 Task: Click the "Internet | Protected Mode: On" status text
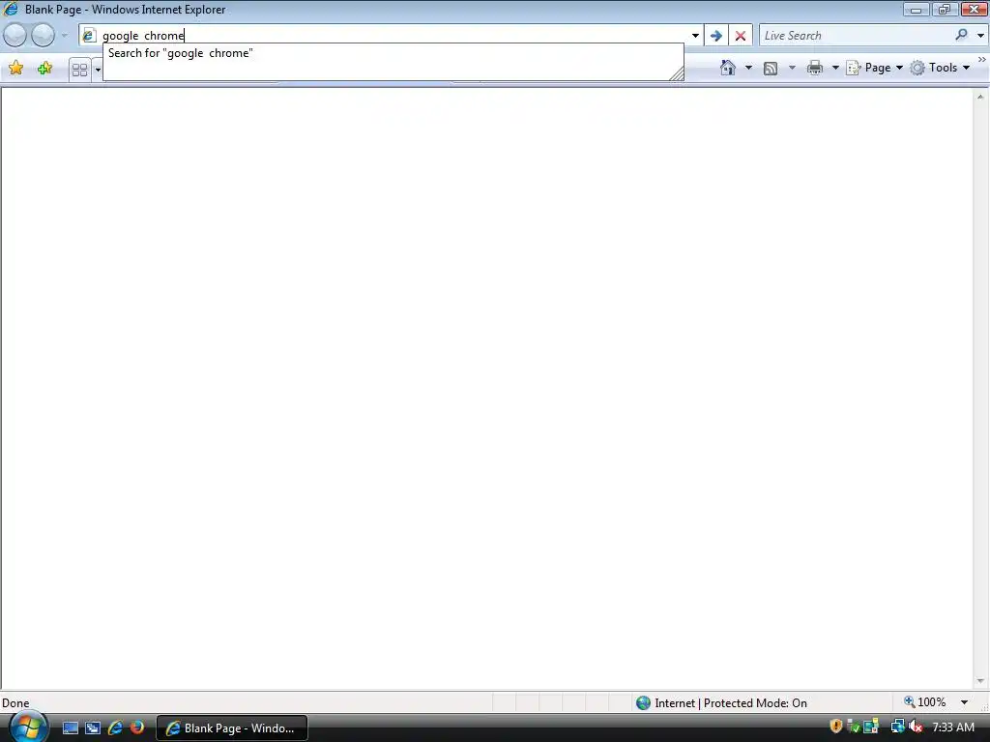(731, 703)
